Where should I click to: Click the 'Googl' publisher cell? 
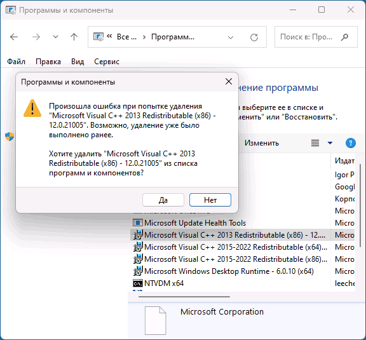[345, 187]
